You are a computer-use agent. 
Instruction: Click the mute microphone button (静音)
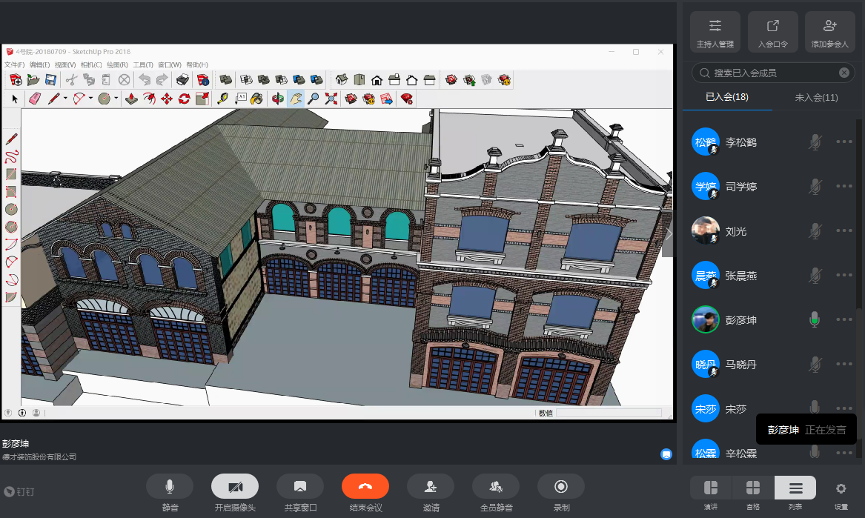click(170, 486)
